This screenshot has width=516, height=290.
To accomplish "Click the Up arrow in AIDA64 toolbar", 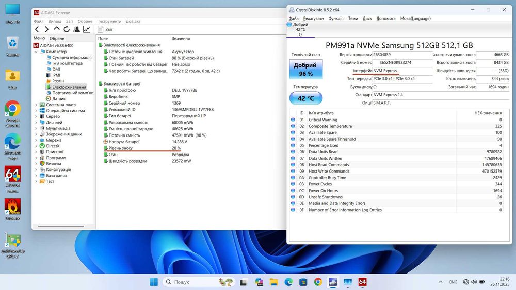I will click(57, 29).
